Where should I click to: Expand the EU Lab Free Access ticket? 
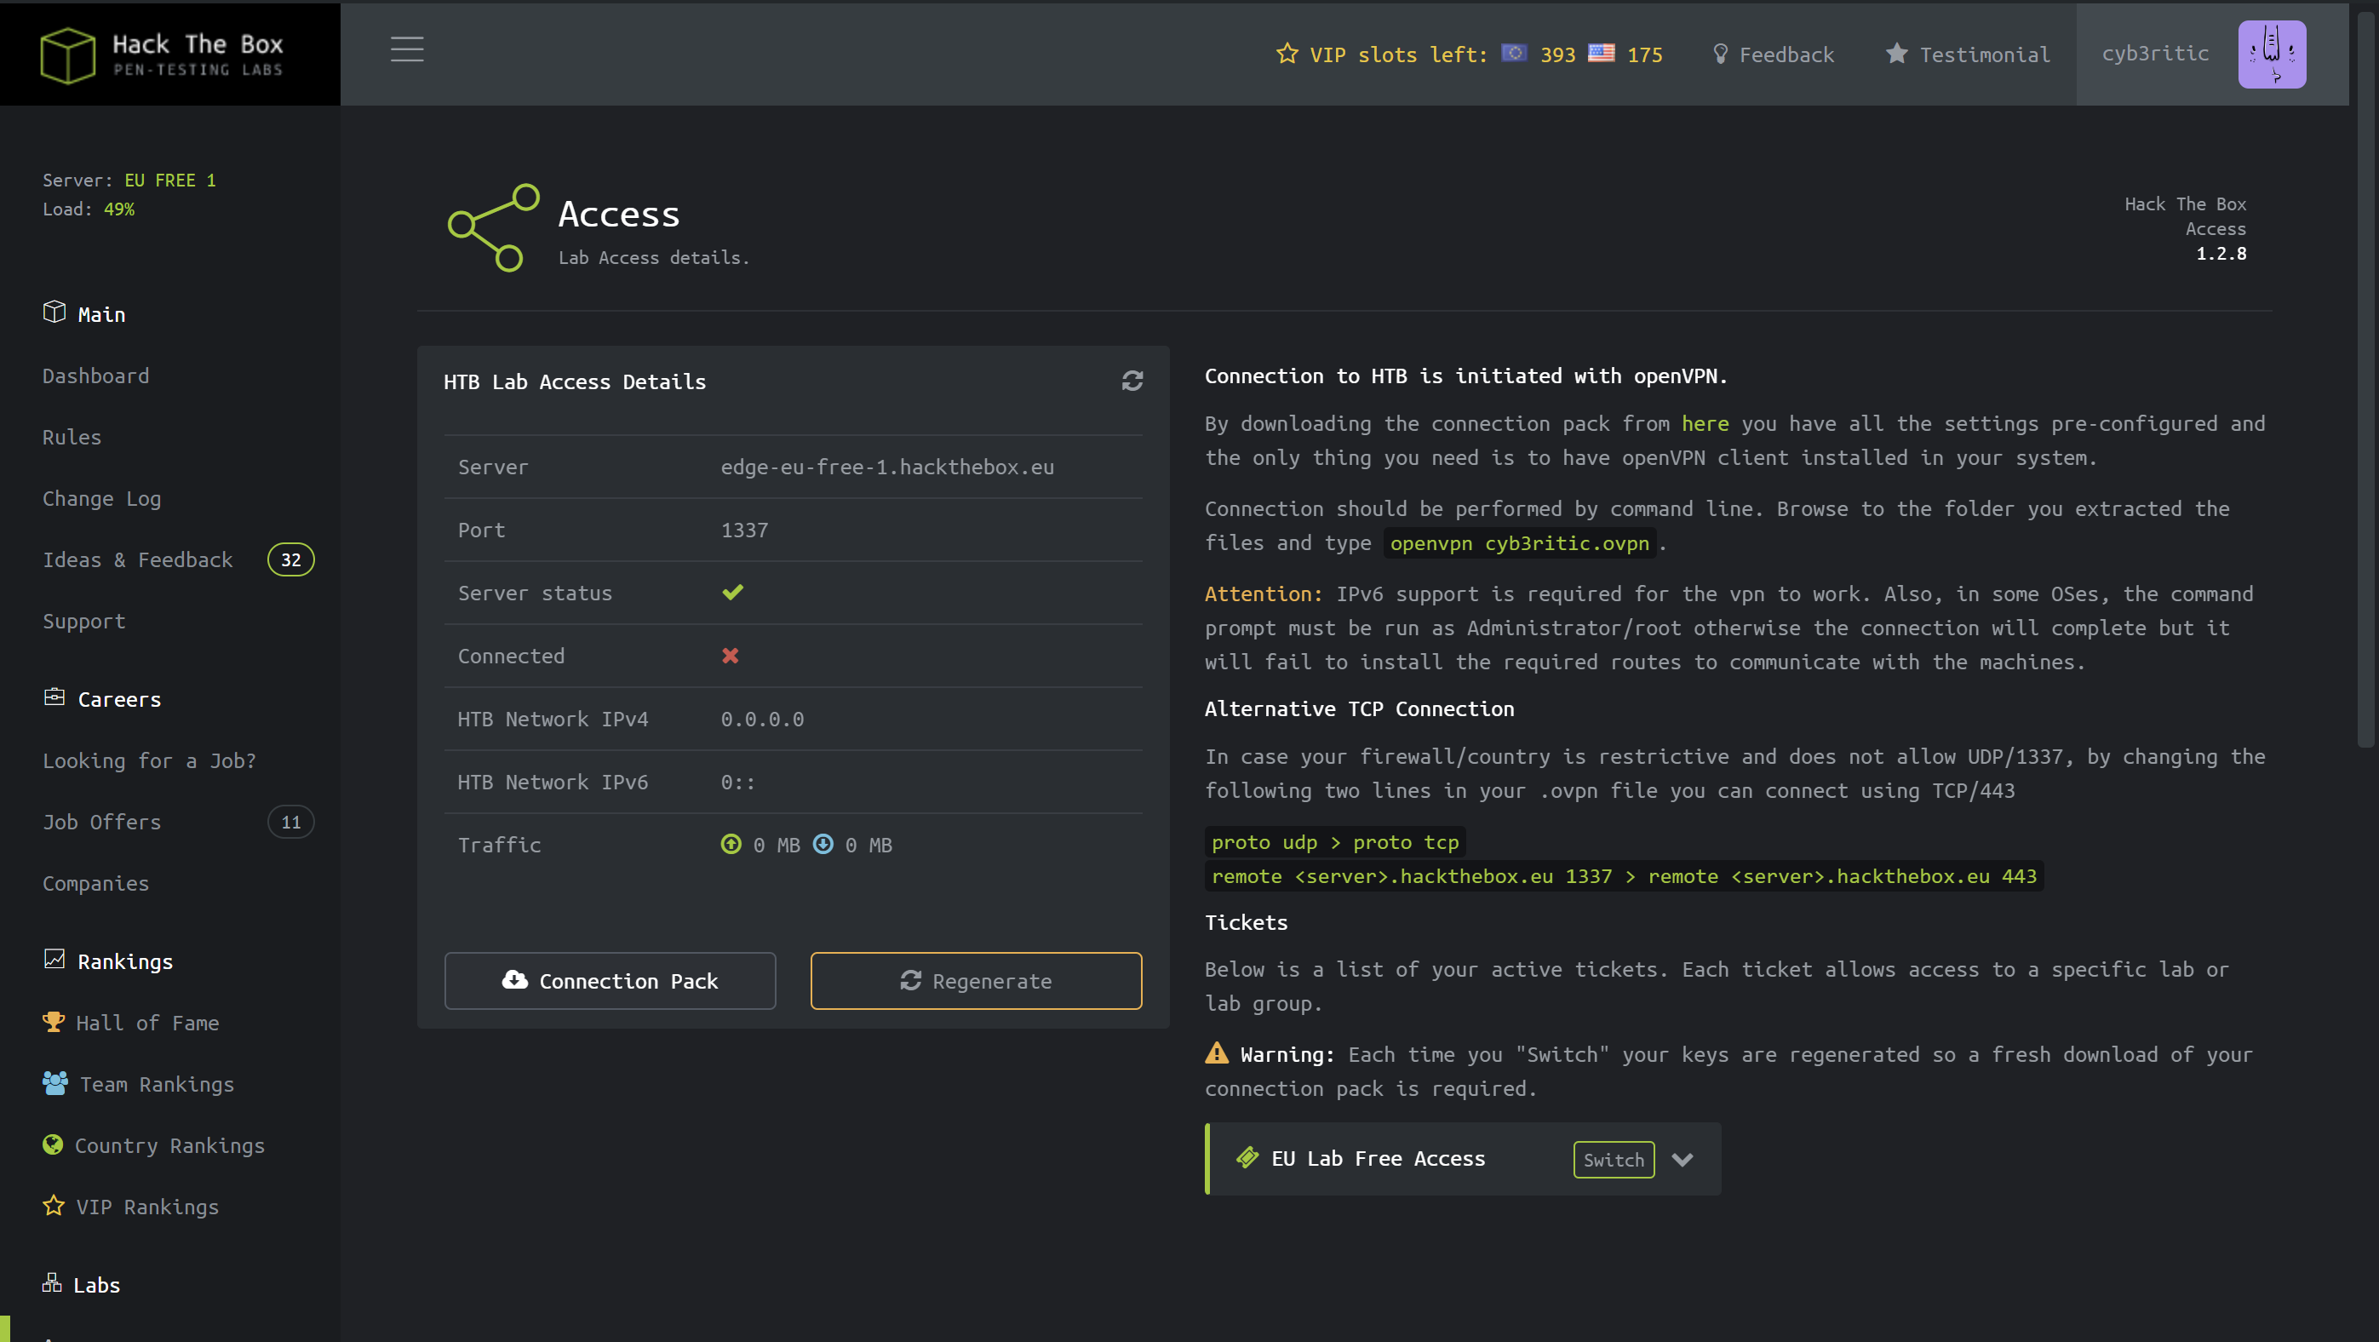click(x=1682, y=1160)
